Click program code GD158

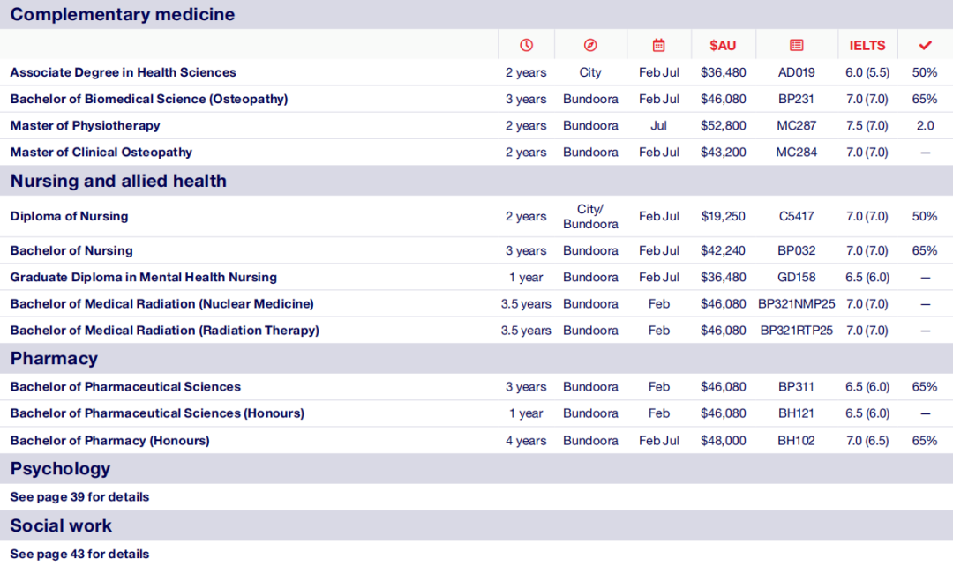coord(796,277)
